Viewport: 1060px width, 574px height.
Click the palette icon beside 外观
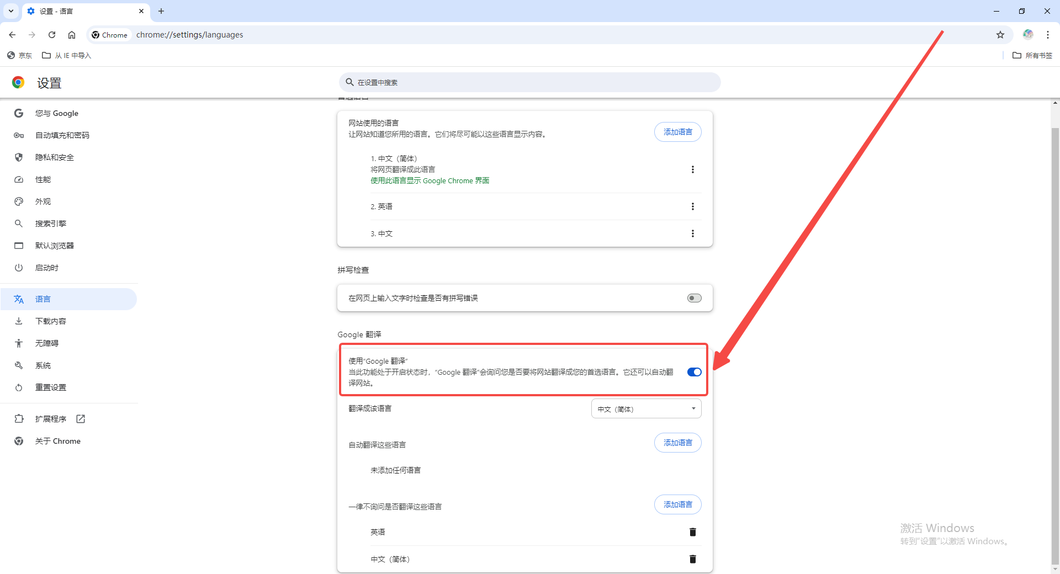coord(19,201)
